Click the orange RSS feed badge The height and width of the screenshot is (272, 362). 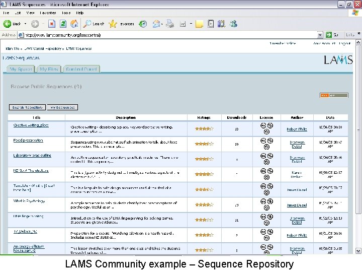point(334,95)
